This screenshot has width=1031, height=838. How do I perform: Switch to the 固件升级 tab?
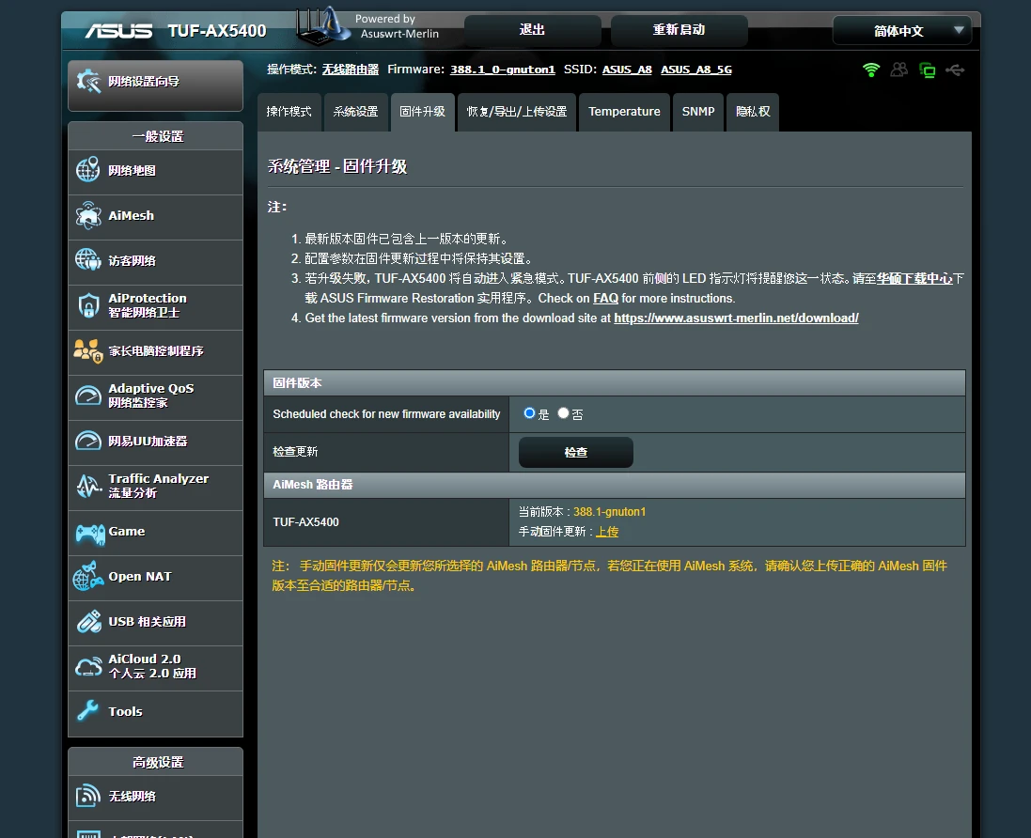pyautogui.click(x=423, y=112)
